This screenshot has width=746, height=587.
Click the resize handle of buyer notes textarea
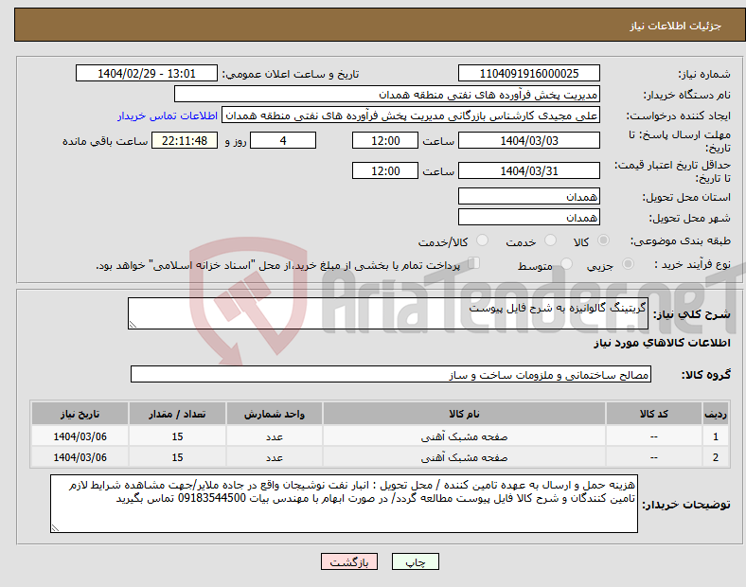55,528
